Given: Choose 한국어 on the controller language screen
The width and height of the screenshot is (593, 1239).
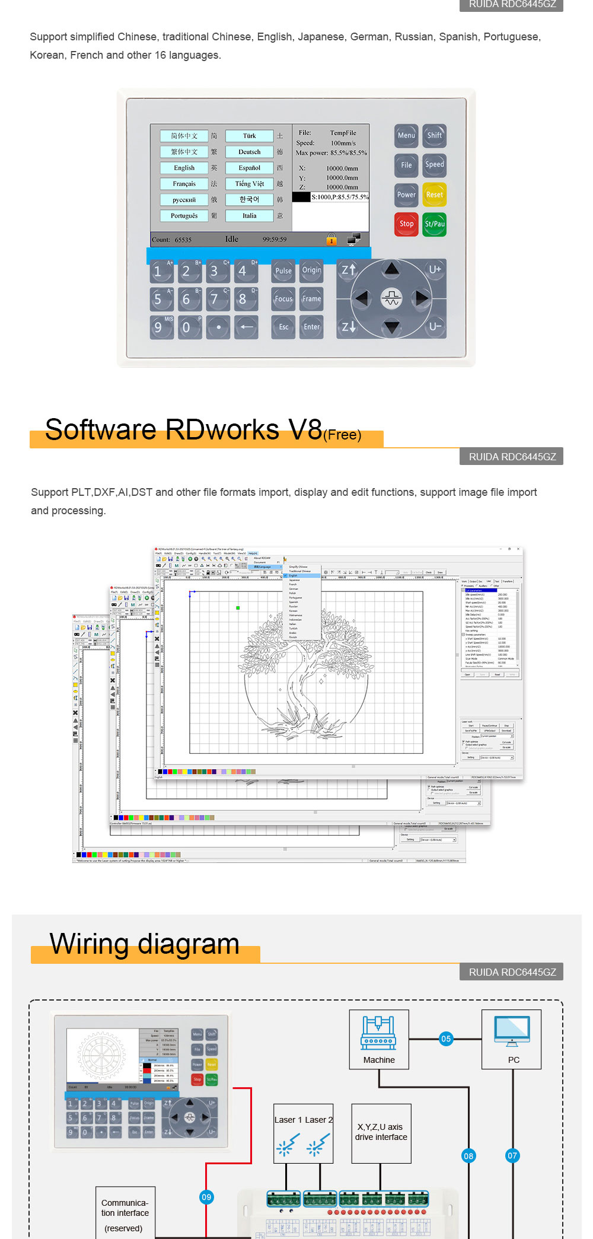Looking at the screenshot, I should point(250,200).
